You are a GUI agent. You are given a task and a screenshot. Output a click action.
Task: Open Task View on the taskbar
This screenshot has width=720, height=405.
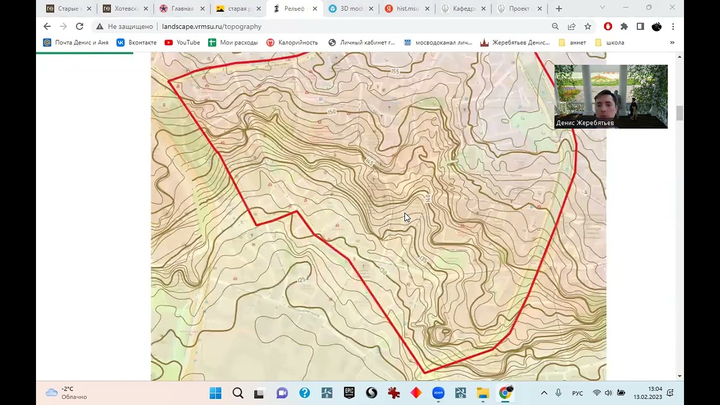(259, 393)
